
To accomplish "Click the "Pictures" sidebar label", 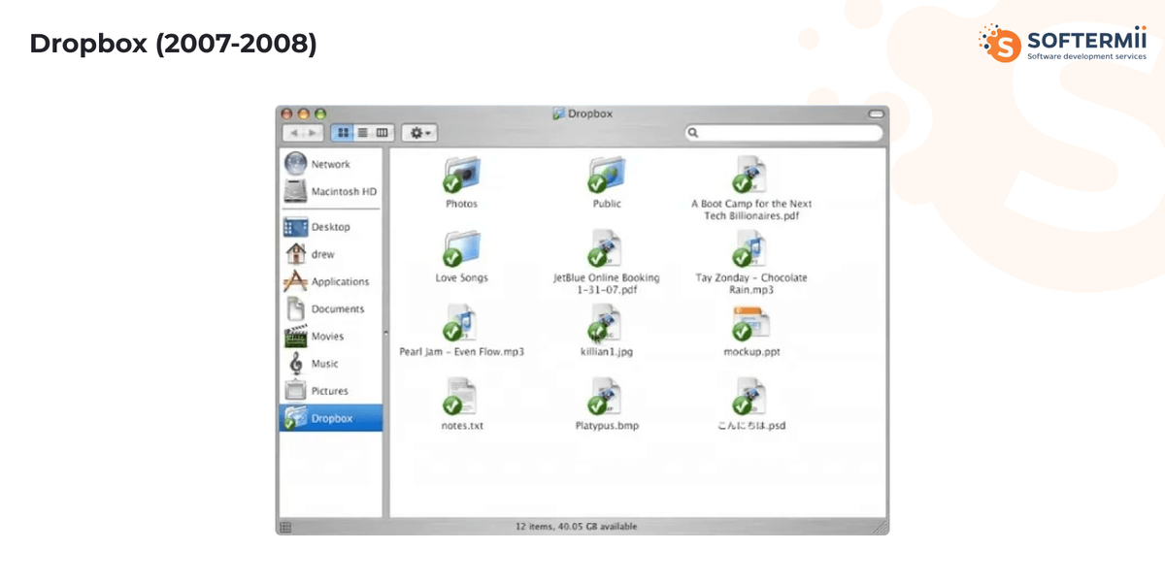I will coord(330,391).
